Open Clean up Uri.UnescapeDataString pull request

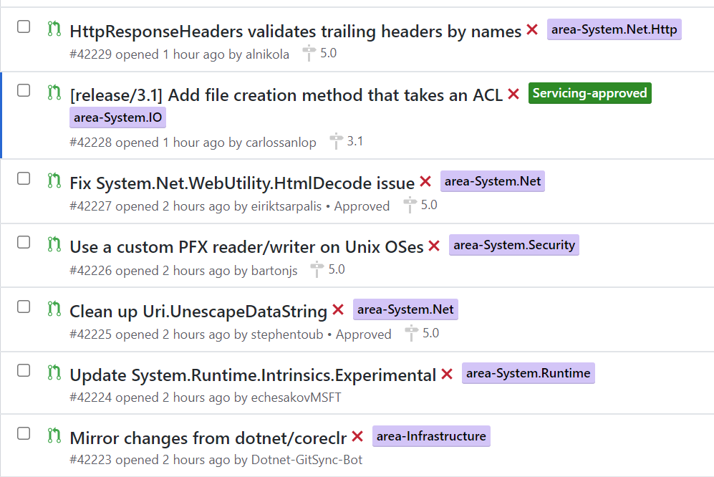pyautogui.click(x=198, y=312)
